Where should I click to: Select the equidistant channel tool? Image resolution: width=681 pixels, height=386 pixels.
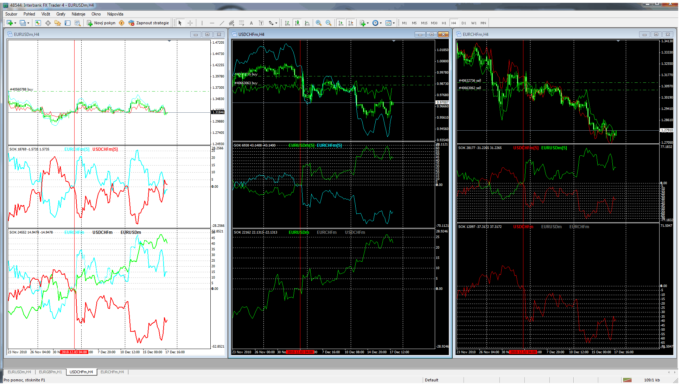coord(231,23)
